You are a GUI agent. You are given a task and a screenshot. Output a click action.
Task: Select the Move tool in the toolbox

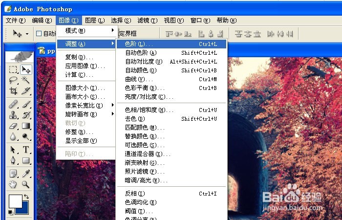tap(26, 69)
